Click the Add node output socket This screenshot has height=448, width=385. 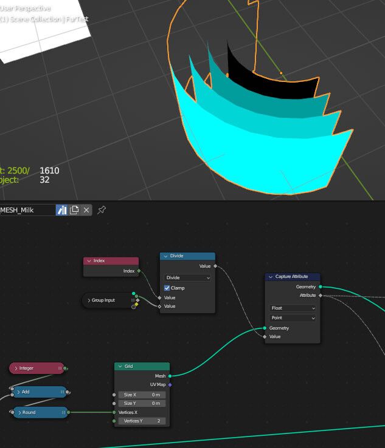68,392
